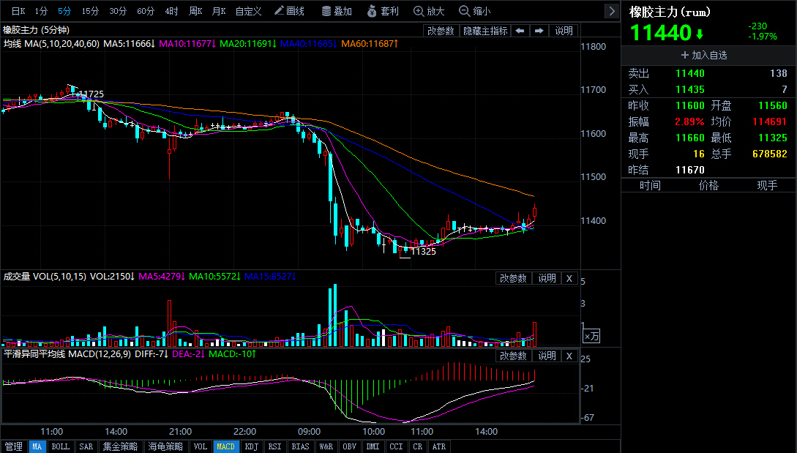Click the 叠加 overlay icon

coord(337,11)
